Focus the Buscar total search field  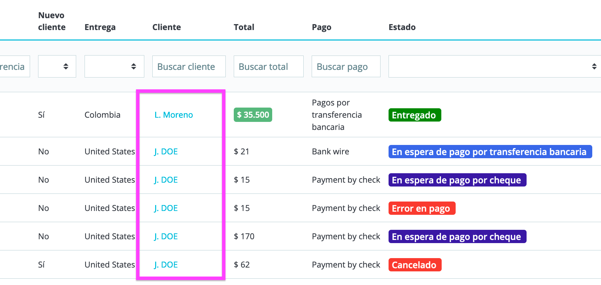269,66
